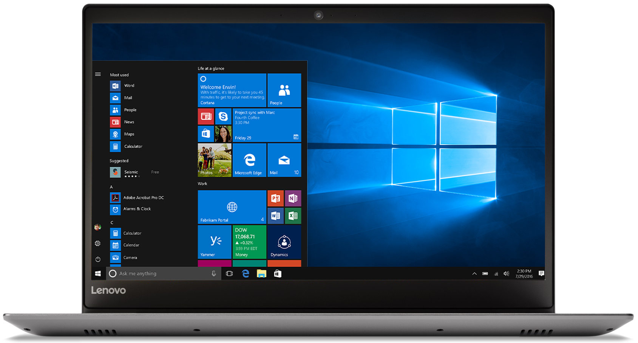Viewport: 638px width, 343px height.
Task: Launch PowerPoint tile
Action: (x=275, y=199)
